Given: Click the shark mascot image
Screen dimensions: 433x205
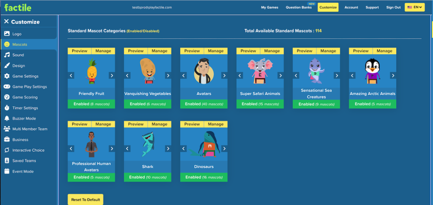Looking at the screenshot, I should pyautogui.click(x=148, y=144).
